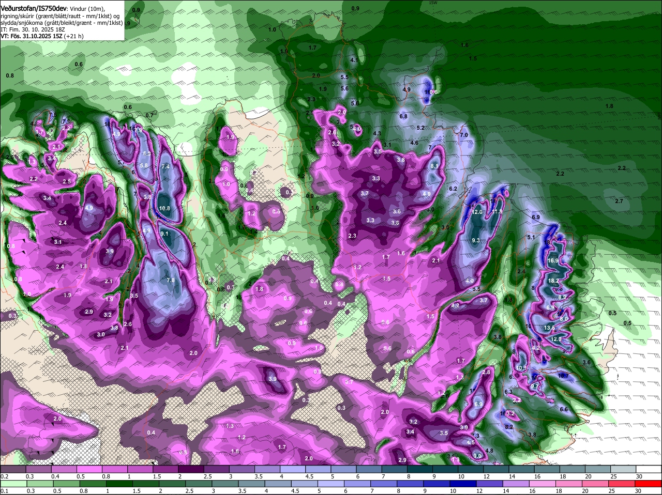Click the 16.9 precipitation value on the map
The height and width of the screenshot is (495, 662).
pyautogui.click(x=553, y=261)
